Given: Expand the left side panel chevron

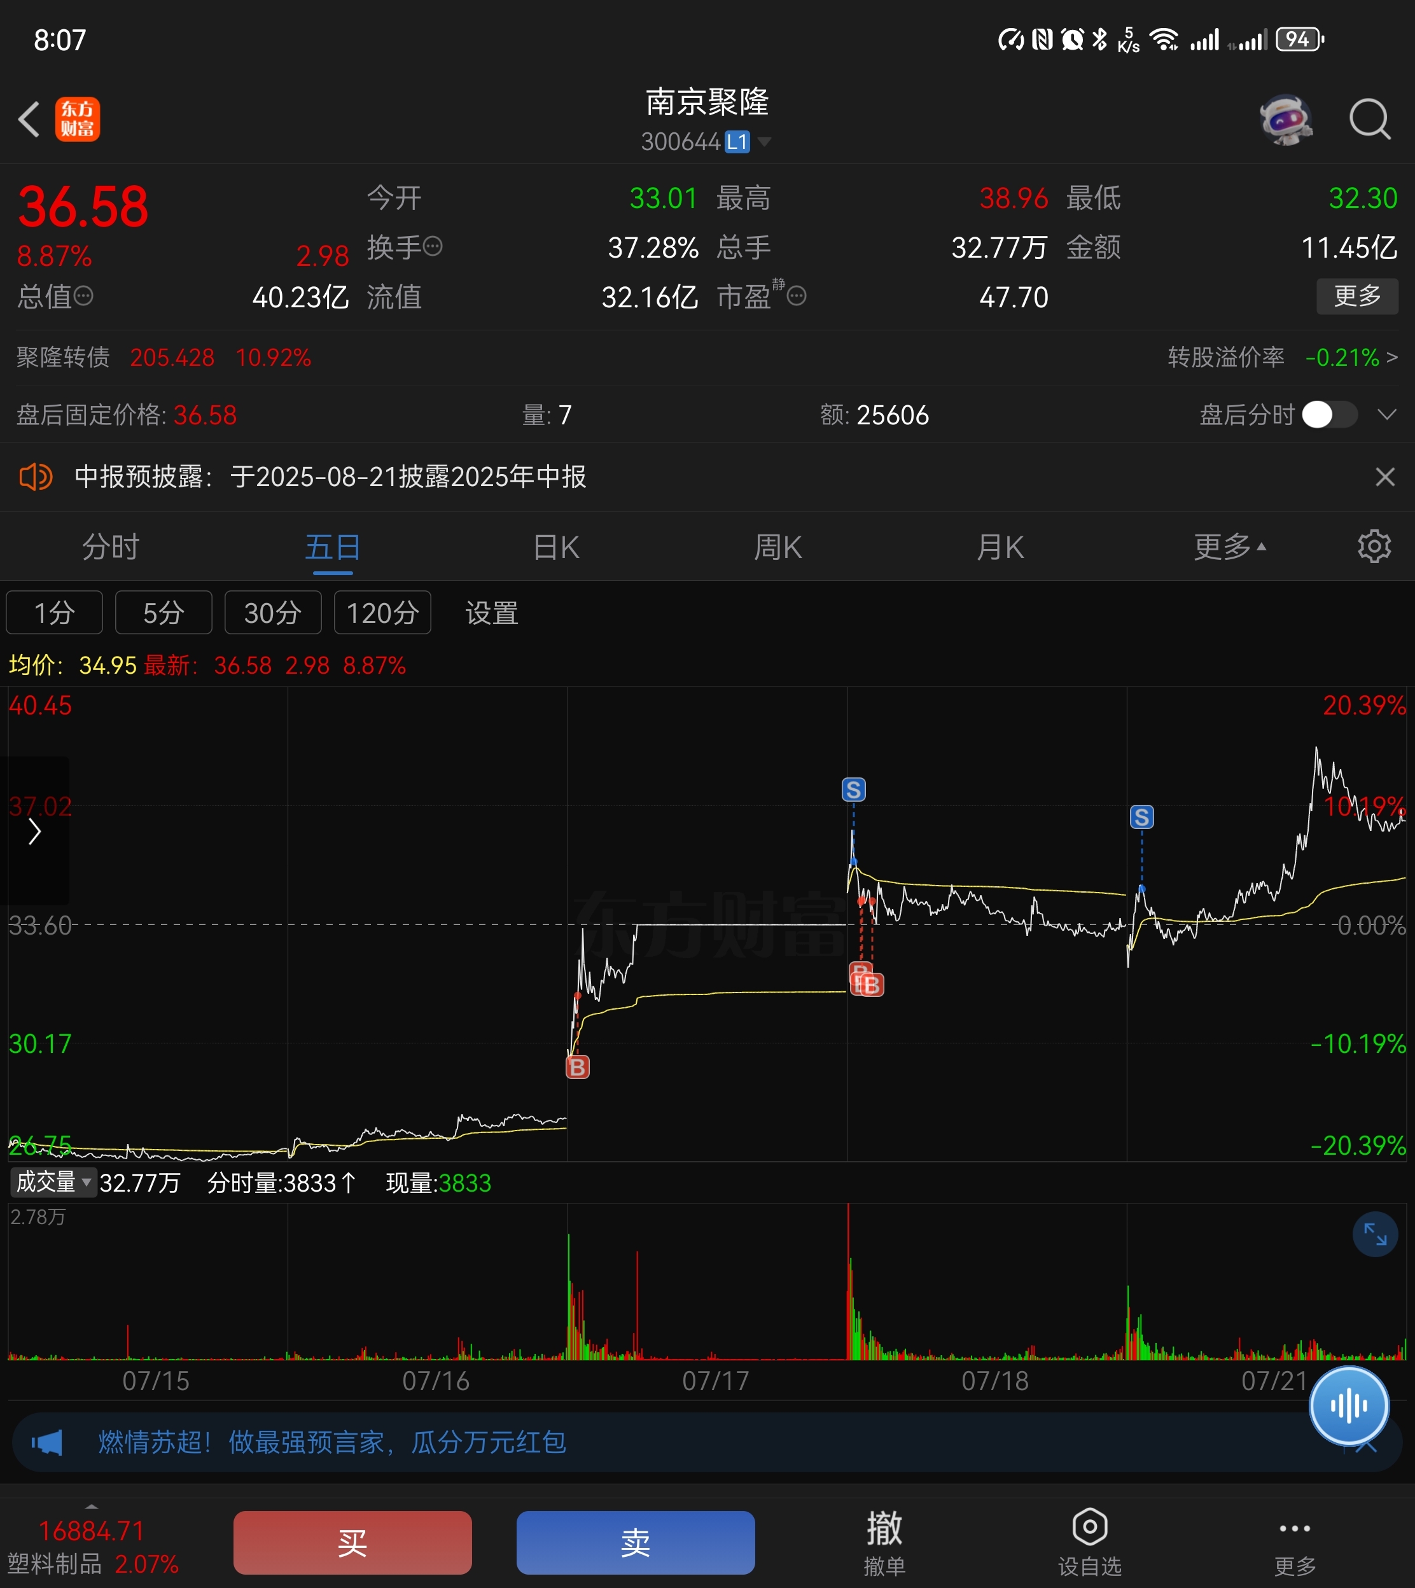Looking at the screenshot, I should point(34,831).
